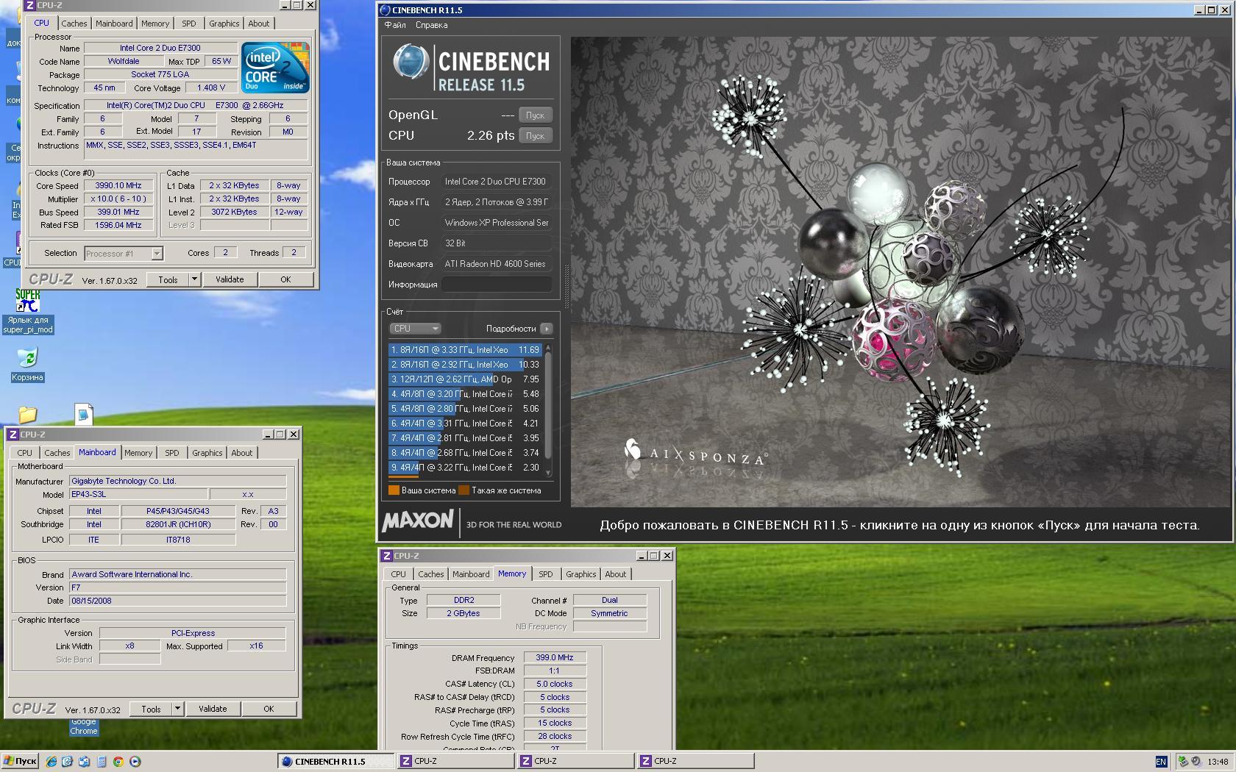Viewport: 1236px width, 772px height.
Task: Open the Справка menu in Cinebench
Action: pos(431,25)
